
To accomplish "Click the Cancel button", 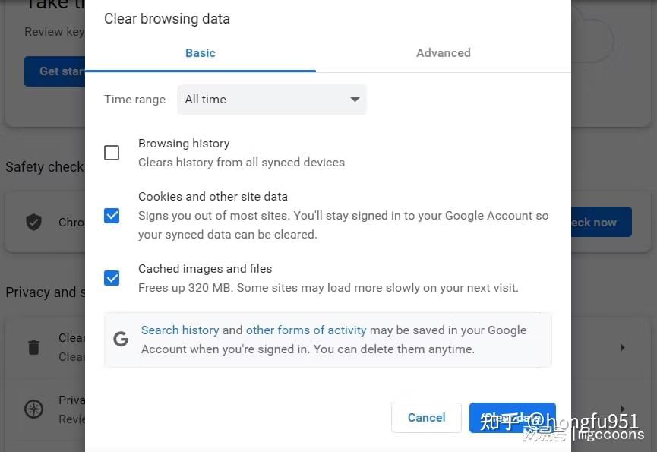I will pos(426,417).
